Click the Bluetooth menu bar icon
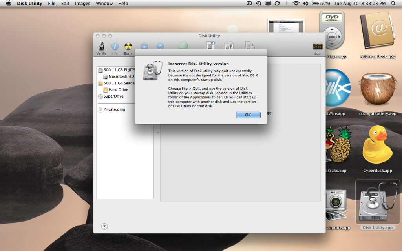This screenshot has height=251, width=402. [x=287, y=3]
